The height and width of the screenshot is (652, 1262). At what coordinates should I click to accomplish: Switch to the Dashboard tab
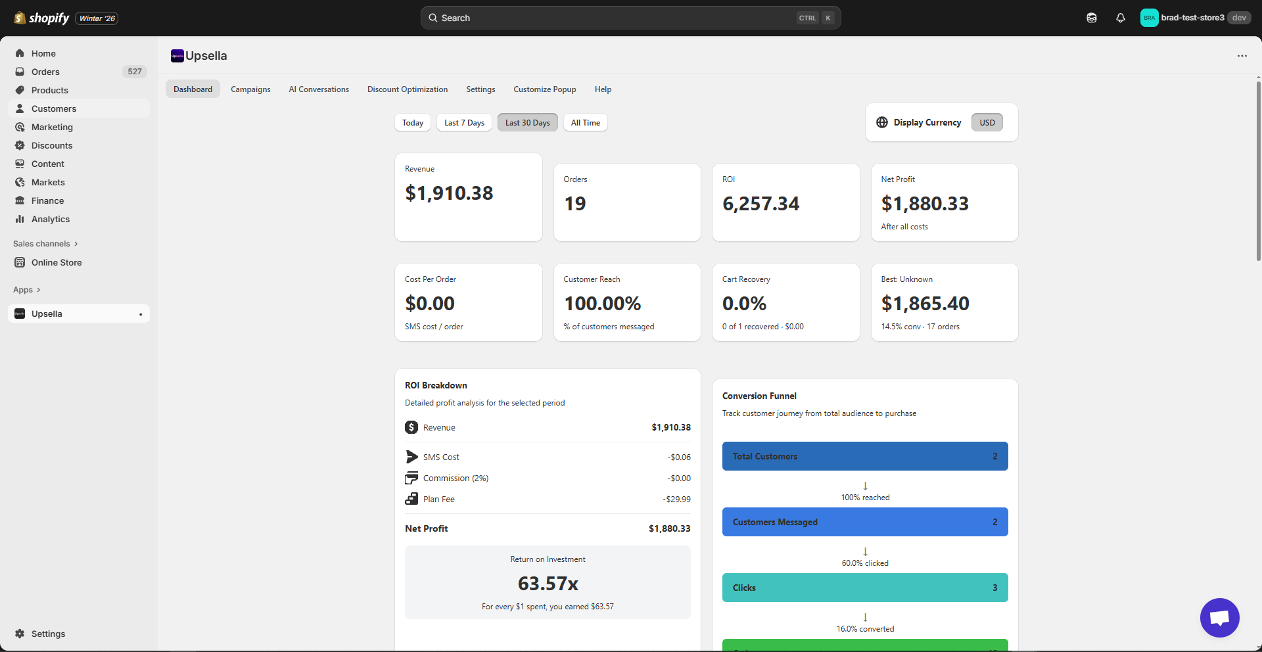click(193, 89)
